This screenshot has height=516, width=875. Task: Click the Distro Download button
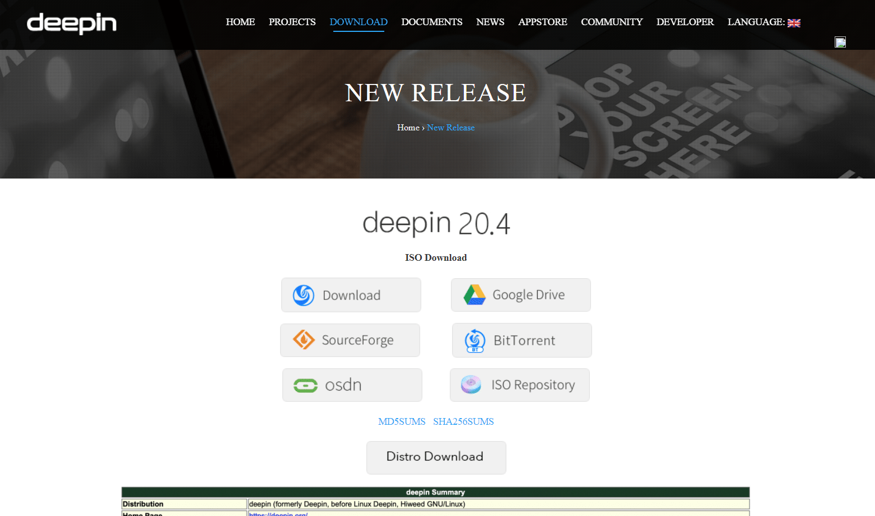pos(436,457)
